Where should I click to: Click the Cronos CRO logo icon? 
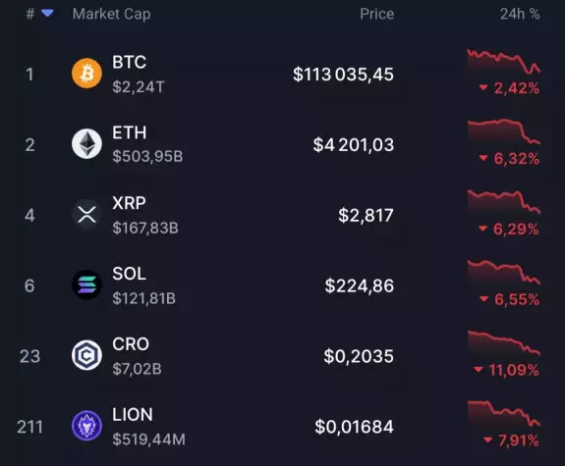(86, 355)
